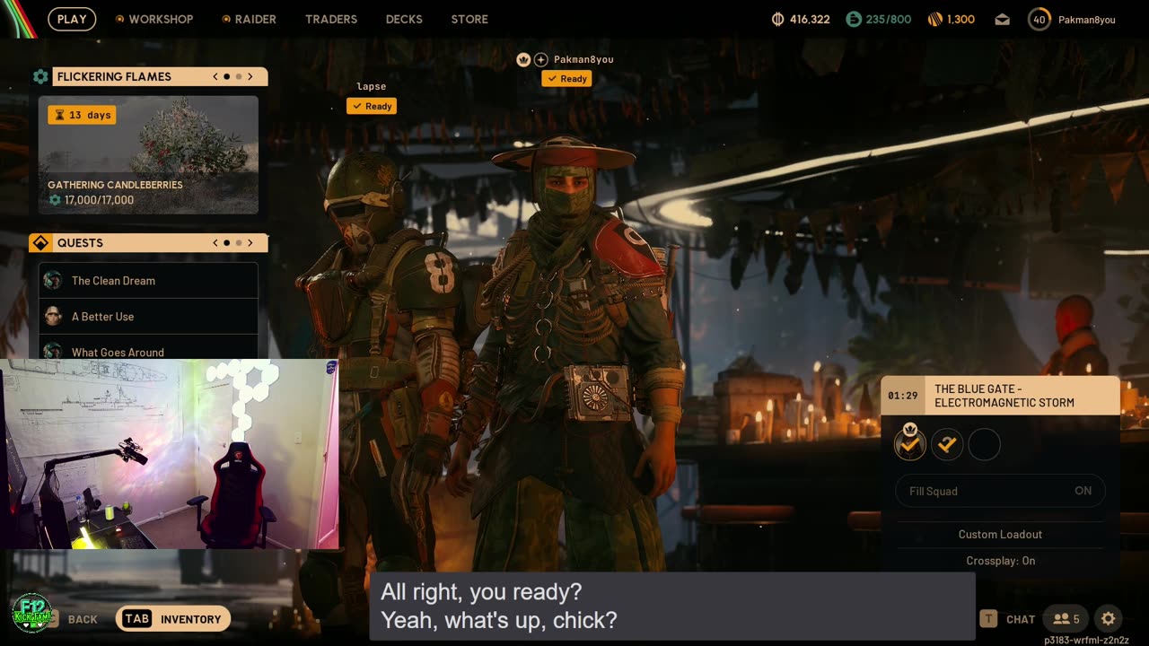Screen dimensions: 1149x646
Task: Click The Clean Dream quest giver portrait
Action: pos(53,280)
